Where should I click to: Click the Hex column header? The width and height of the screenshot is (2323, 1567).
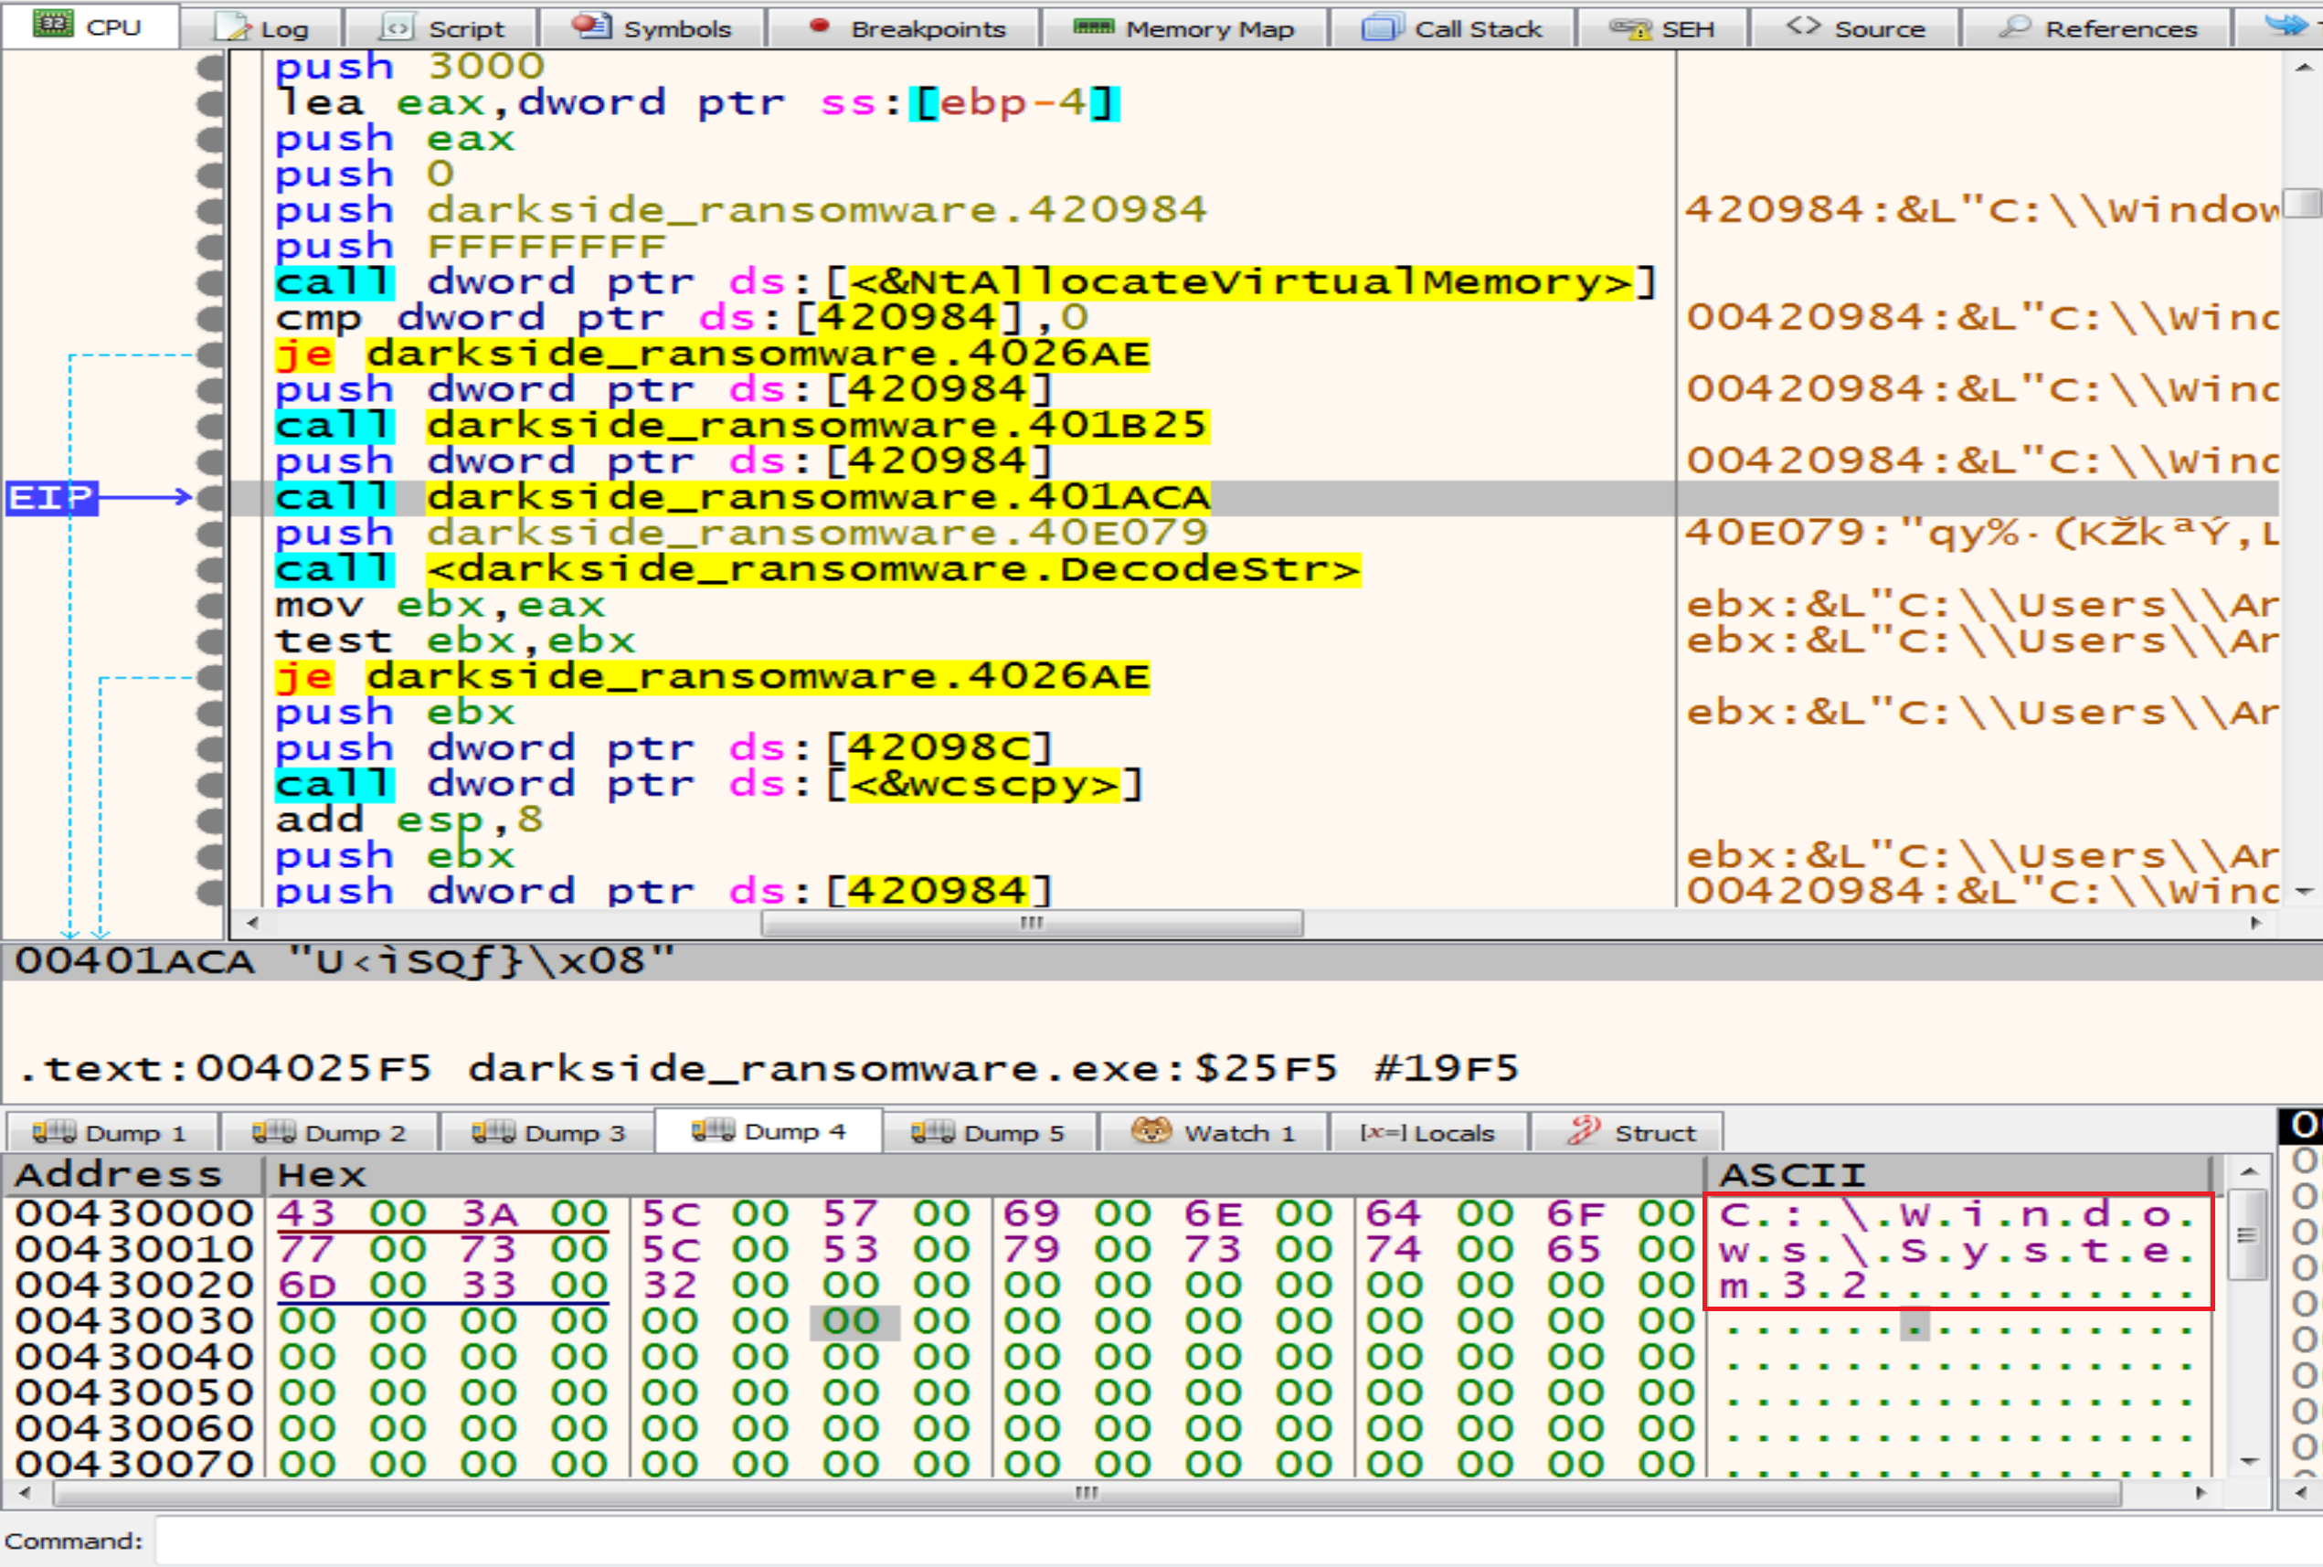(x=322, y=1174)
